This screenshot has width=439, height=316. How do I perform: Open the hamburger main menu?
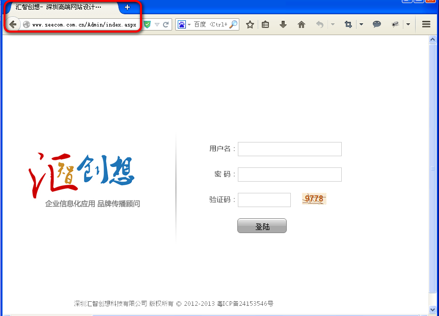tap(426, 24)
